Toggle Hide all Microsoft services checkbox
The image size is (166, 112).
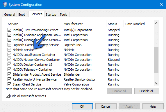point(8,96)
